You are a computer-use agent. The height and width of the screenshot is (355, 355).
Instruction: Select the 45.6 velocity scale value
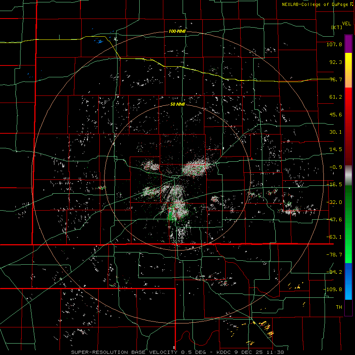[336, 114]
